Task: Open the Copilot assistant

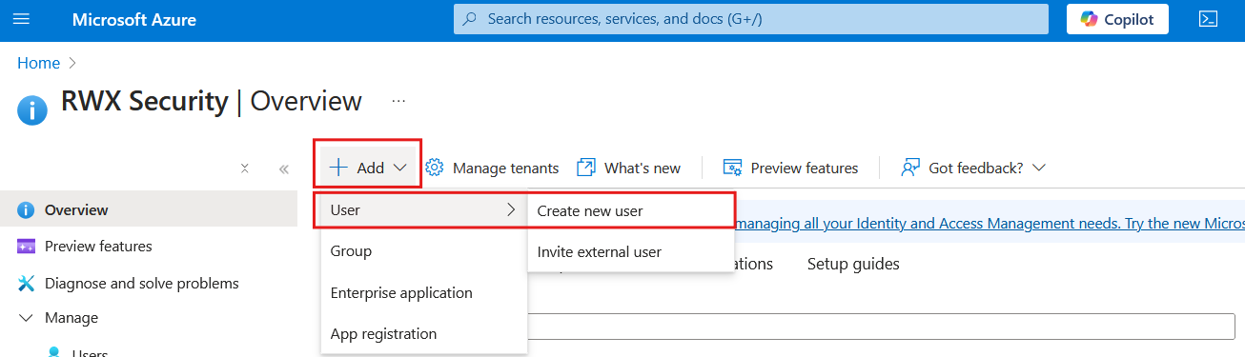Action: click(1117, 19)
